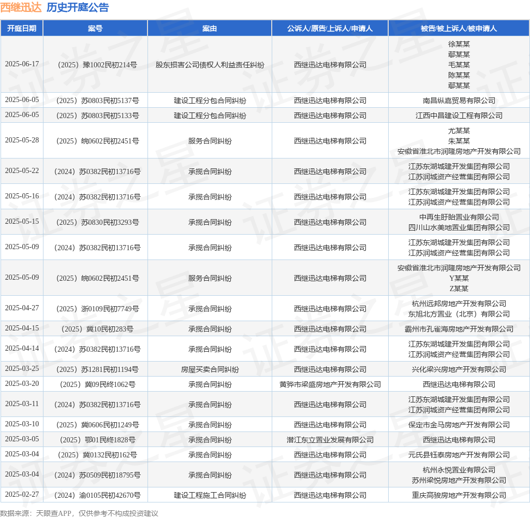The width and height of the screenshot is (530, 518).
Task: Click case number (2025)冀0132民初162号
Action: point(97,455)
